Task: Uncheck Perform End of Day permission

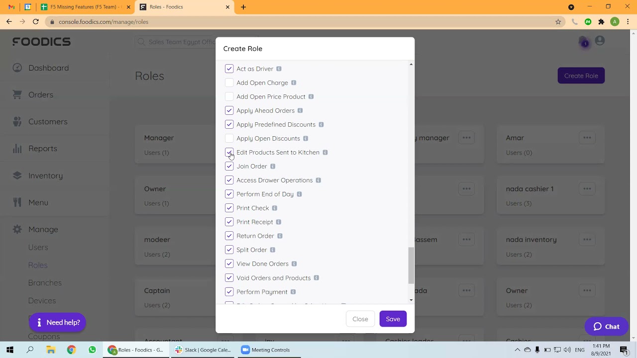Action: [229, 194]
